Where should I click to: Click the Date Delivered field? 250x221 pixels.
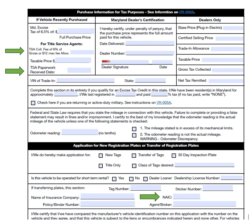[150, 43]
